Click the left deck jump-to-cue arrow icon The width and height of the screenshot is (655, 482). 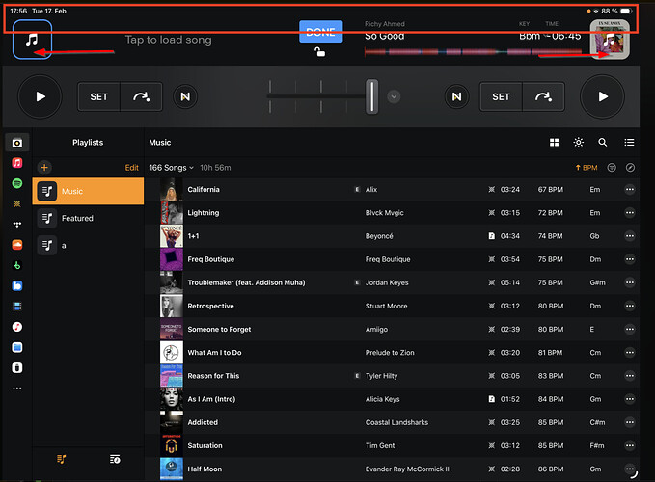(141, 96)
